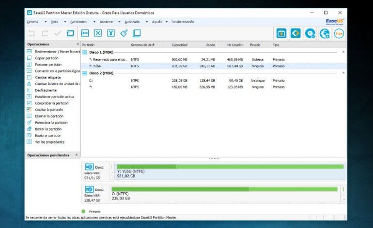Click the C: (NTFS) usage bar in disk map
This screenshot has height=228, width=373.
pos(224,189)
